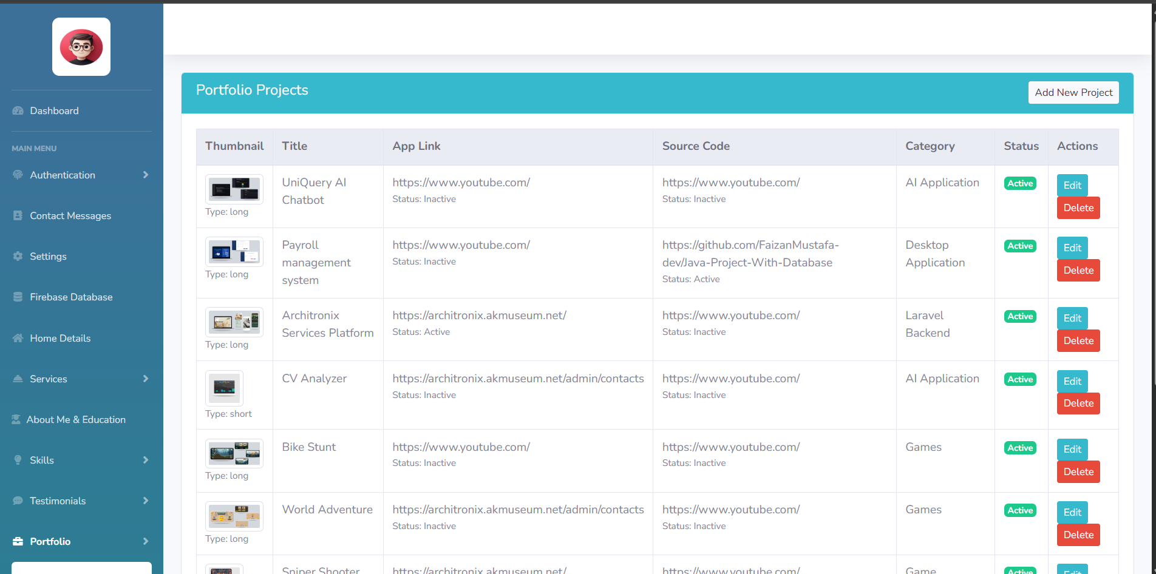The image size is (1156, 574).
Task: Click the Portfolio briefcase icon
Action: [x=18, y=541]
